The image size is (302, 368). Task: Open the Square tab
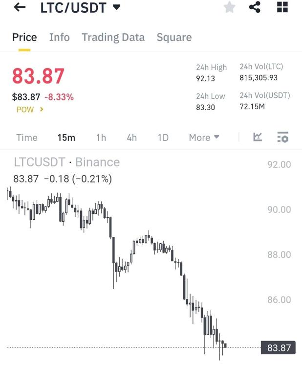coord(174,37)
